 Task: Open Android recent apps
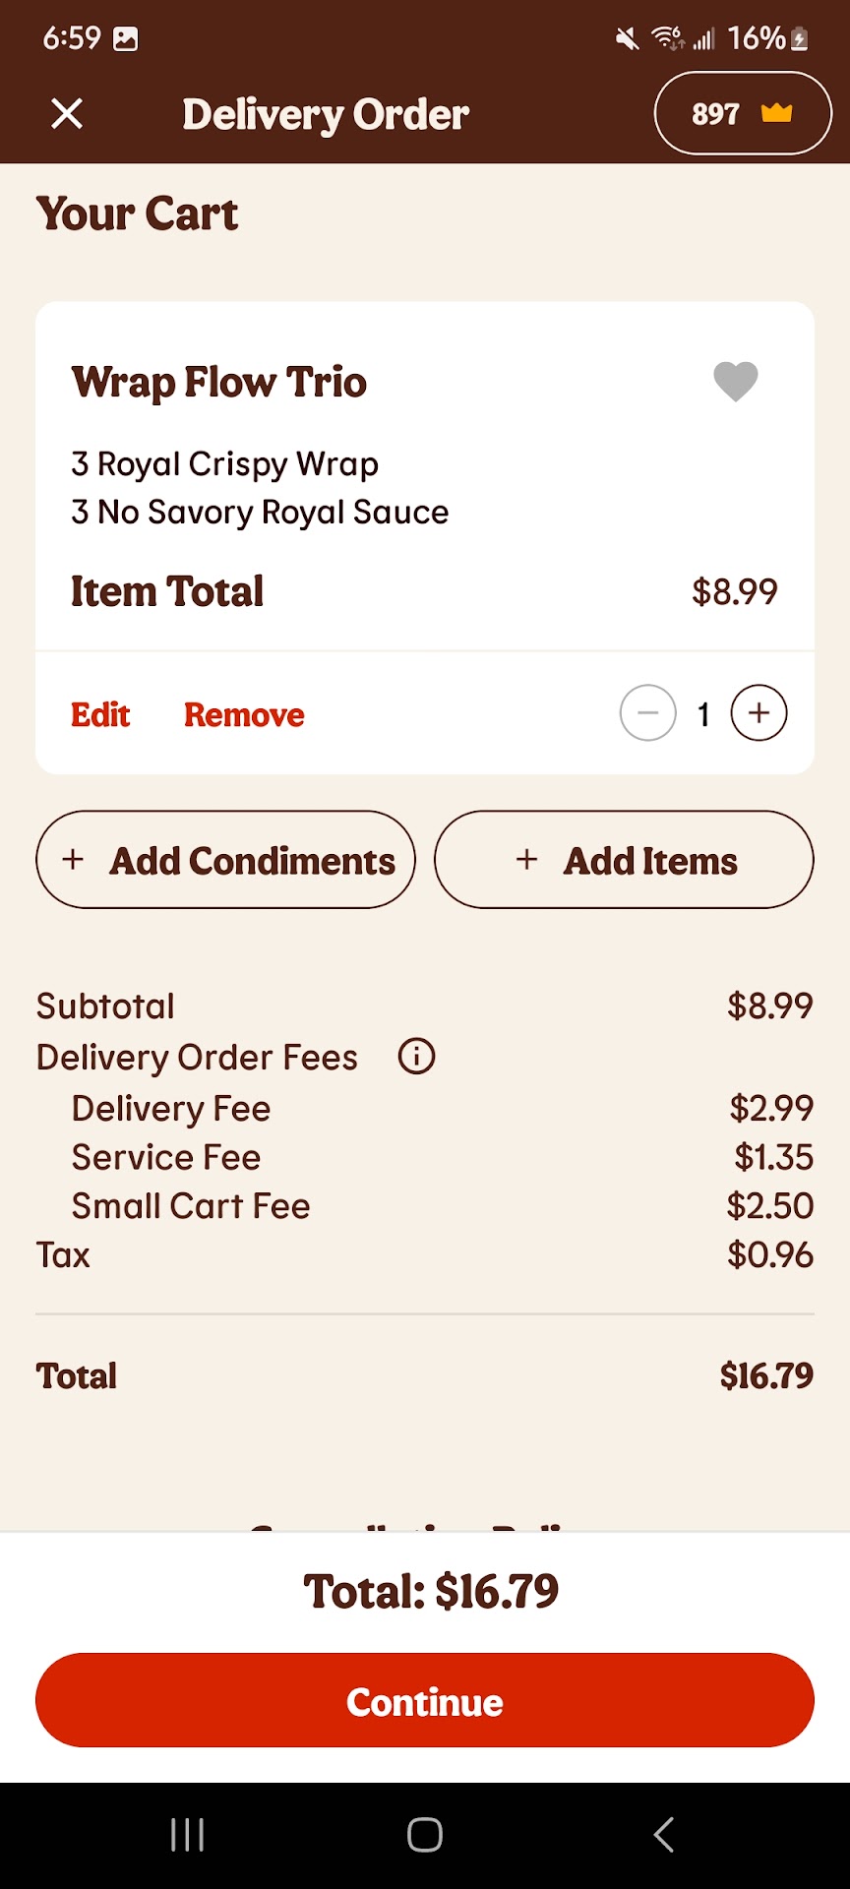click(187, 1835)
